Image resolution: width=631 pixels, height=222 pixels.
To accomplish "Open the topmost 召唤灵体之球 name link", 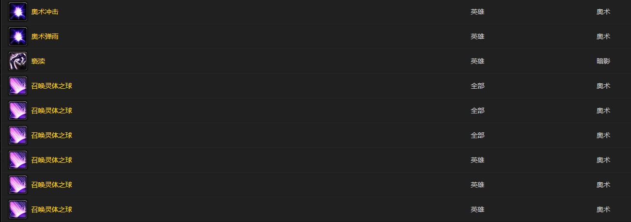I will coord(52,86).
